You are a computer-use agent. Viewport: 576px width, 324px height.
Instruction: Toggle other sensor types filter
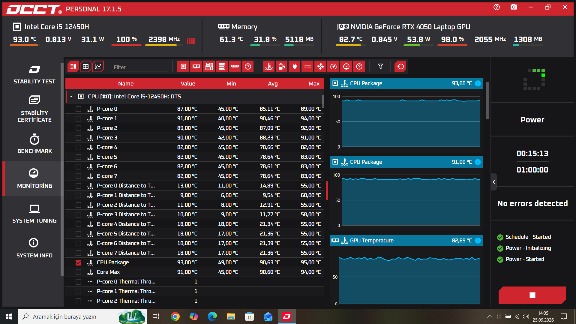[359, 67]
